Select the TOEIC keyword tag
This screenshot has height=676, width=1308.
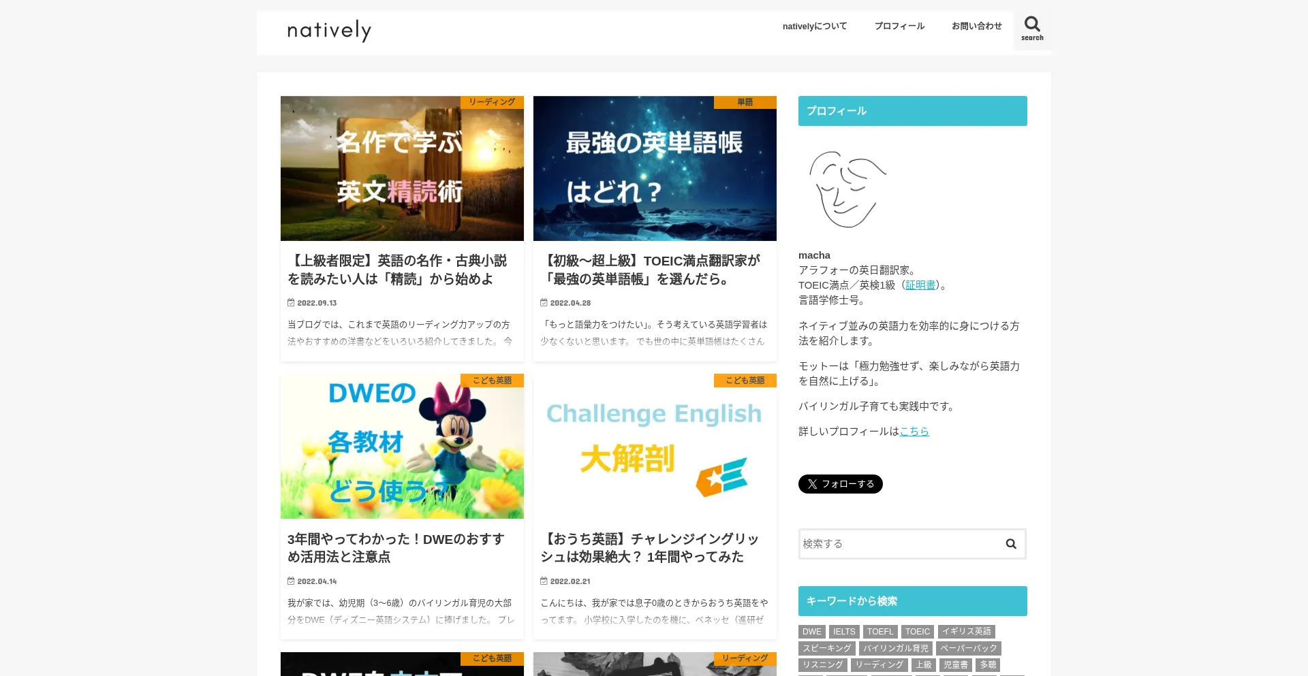(918, 632)
